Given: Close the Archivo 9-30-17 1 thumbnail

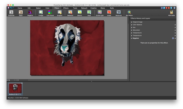Looking at the screenshot, I should click(22, 83).
